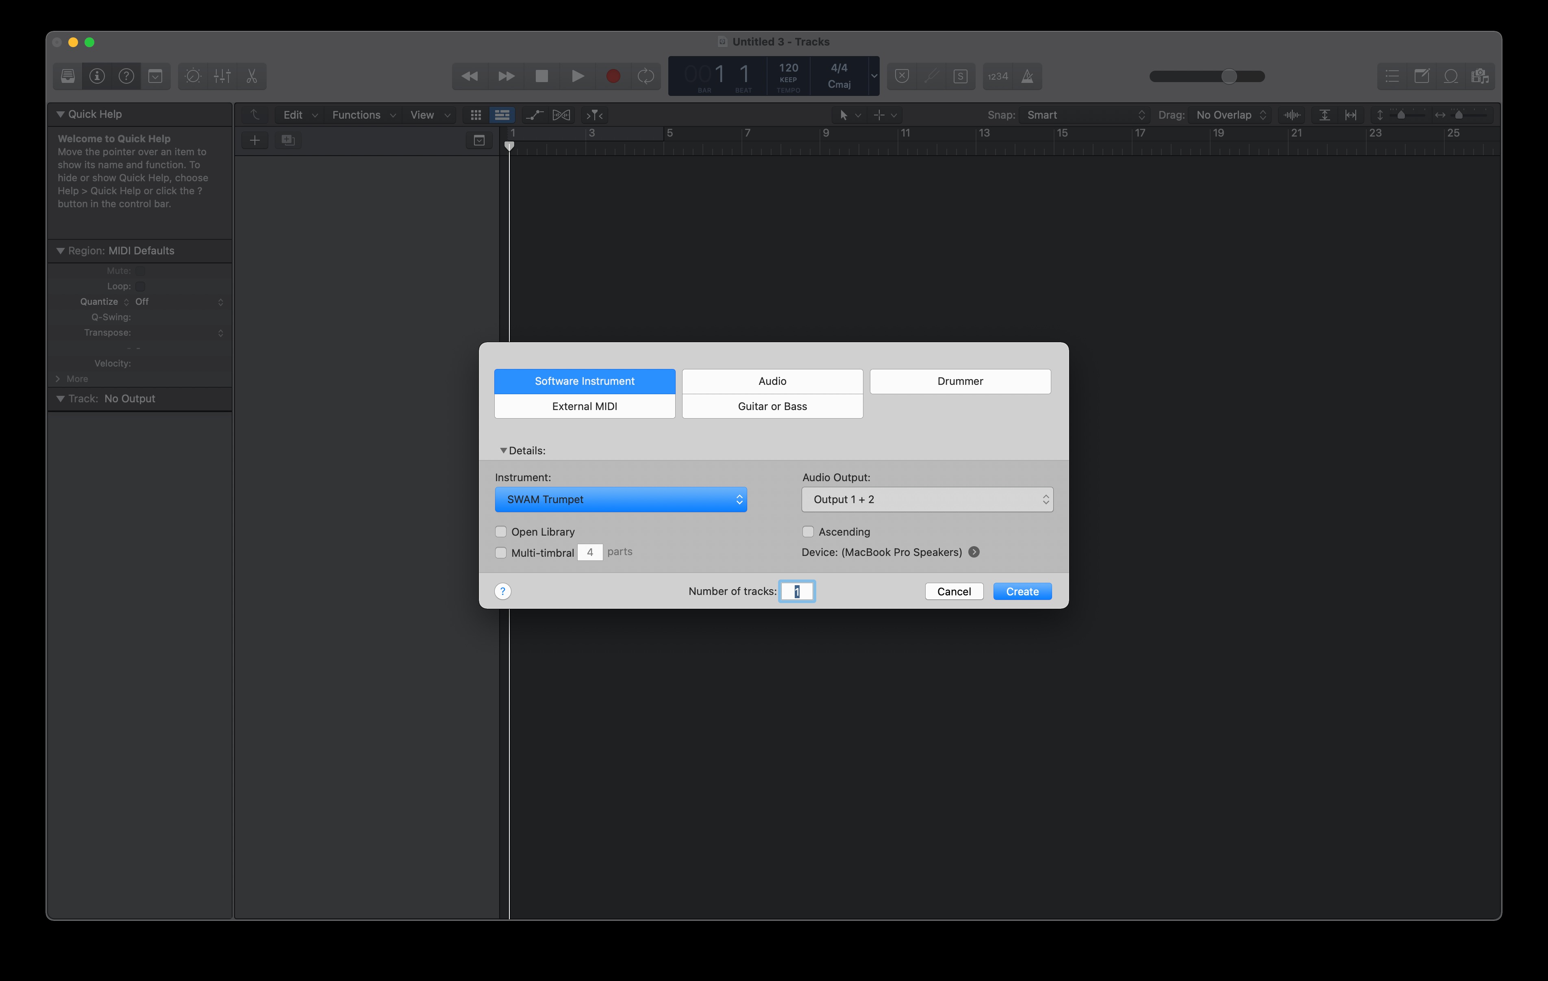Click the Duplicate Track icon
The height and width of the screenshot is (981, 1548).
288,140
